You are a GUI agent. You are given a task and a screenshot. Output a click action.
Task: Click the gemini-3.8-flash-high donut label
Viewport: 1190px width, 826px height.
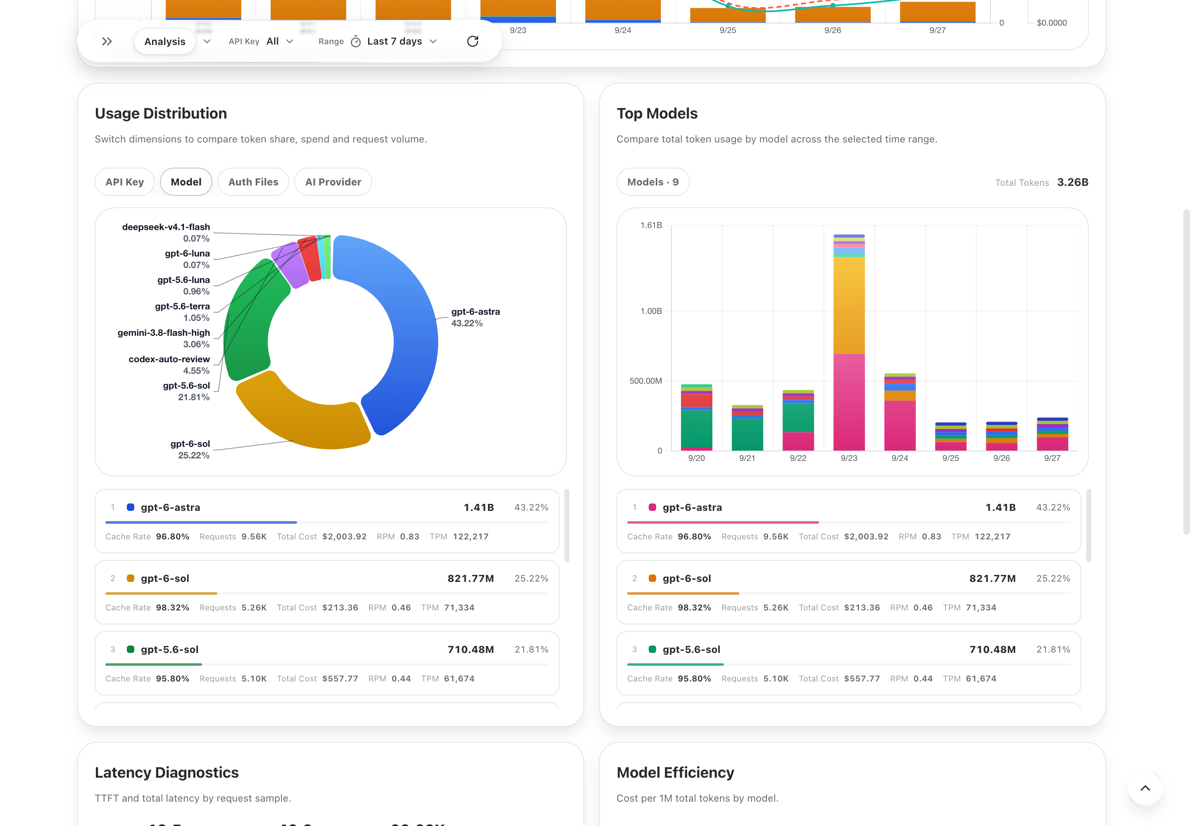click(164, 338)
